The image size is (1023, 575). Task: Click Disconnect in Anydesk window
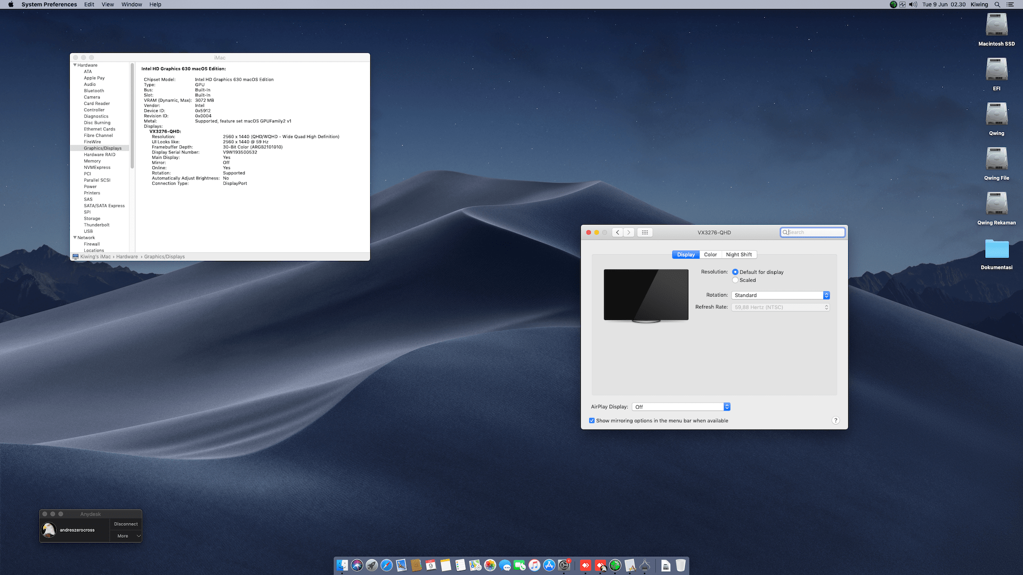click(x=126, y=524)
